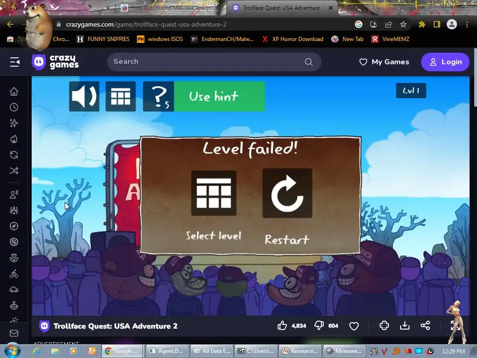This screenshot has height=358, width=477.
Task: Open New Tab bookmark
Action: [348, 39]
